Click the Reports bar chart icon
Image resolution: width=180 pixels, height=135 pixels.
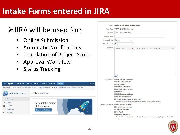(4, 106)
